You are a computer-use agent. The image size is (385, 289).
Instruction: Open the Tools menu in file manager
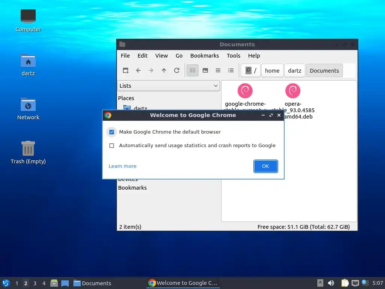233,56
